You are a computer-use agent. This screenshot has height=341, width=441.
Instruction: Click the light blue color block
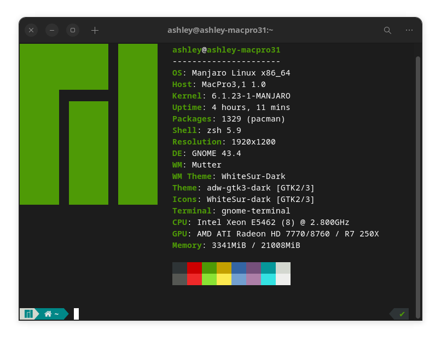(x=239, y=279)
